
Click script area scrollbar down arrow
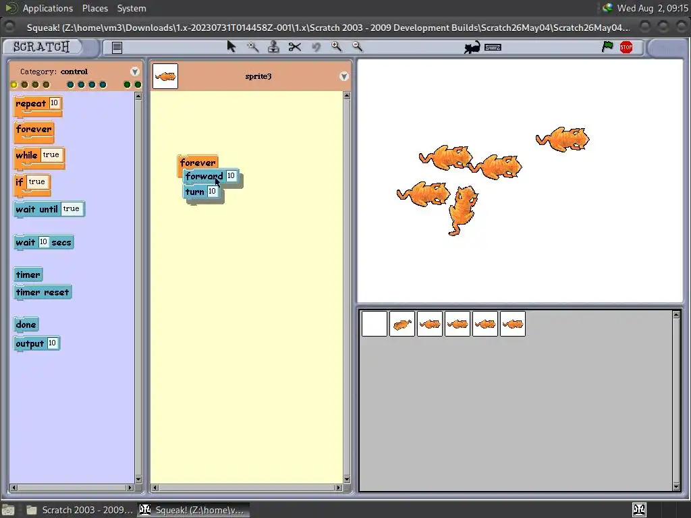(347, 480)
